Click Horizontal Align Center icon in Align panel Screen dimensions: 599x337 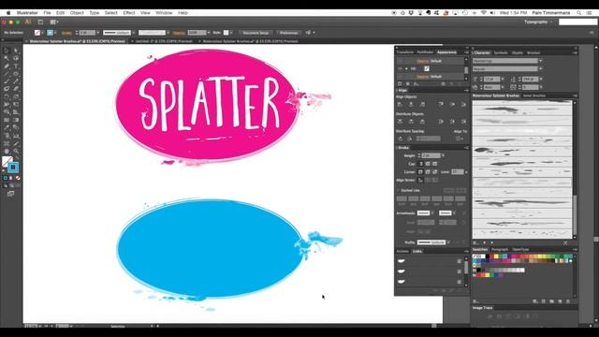click(411, 104)
